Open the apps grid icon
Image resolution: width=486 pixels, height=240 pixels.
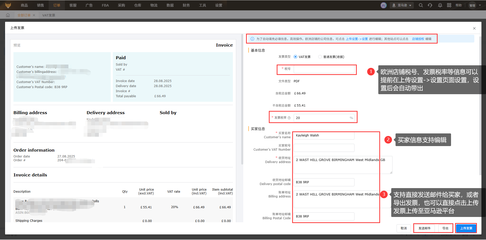[x=449, y=5]
